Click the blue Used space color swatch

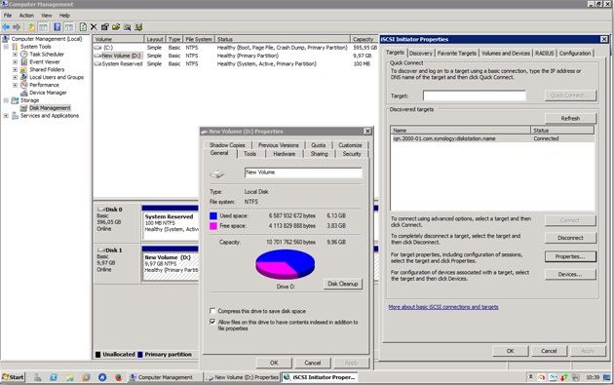click(213, 215)
